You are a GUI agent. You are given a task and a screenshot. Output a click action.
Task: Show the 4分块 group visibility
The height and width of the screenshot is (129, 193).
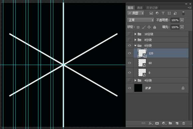pyautogui.click(x=129, y=80)
